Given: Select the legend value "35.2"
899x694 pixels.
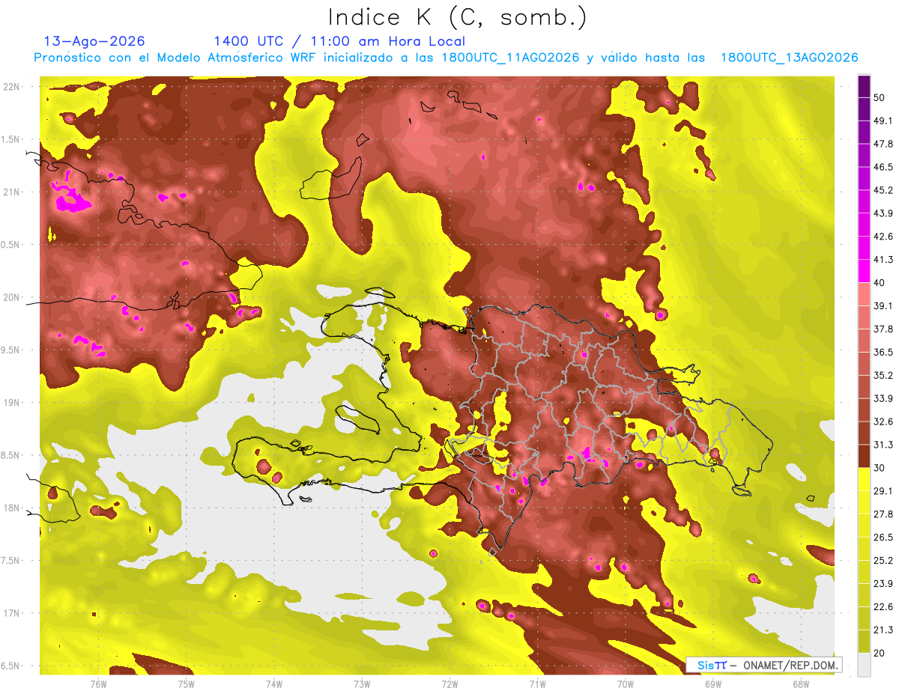Looking at the screenshot, I should (883, 375).
